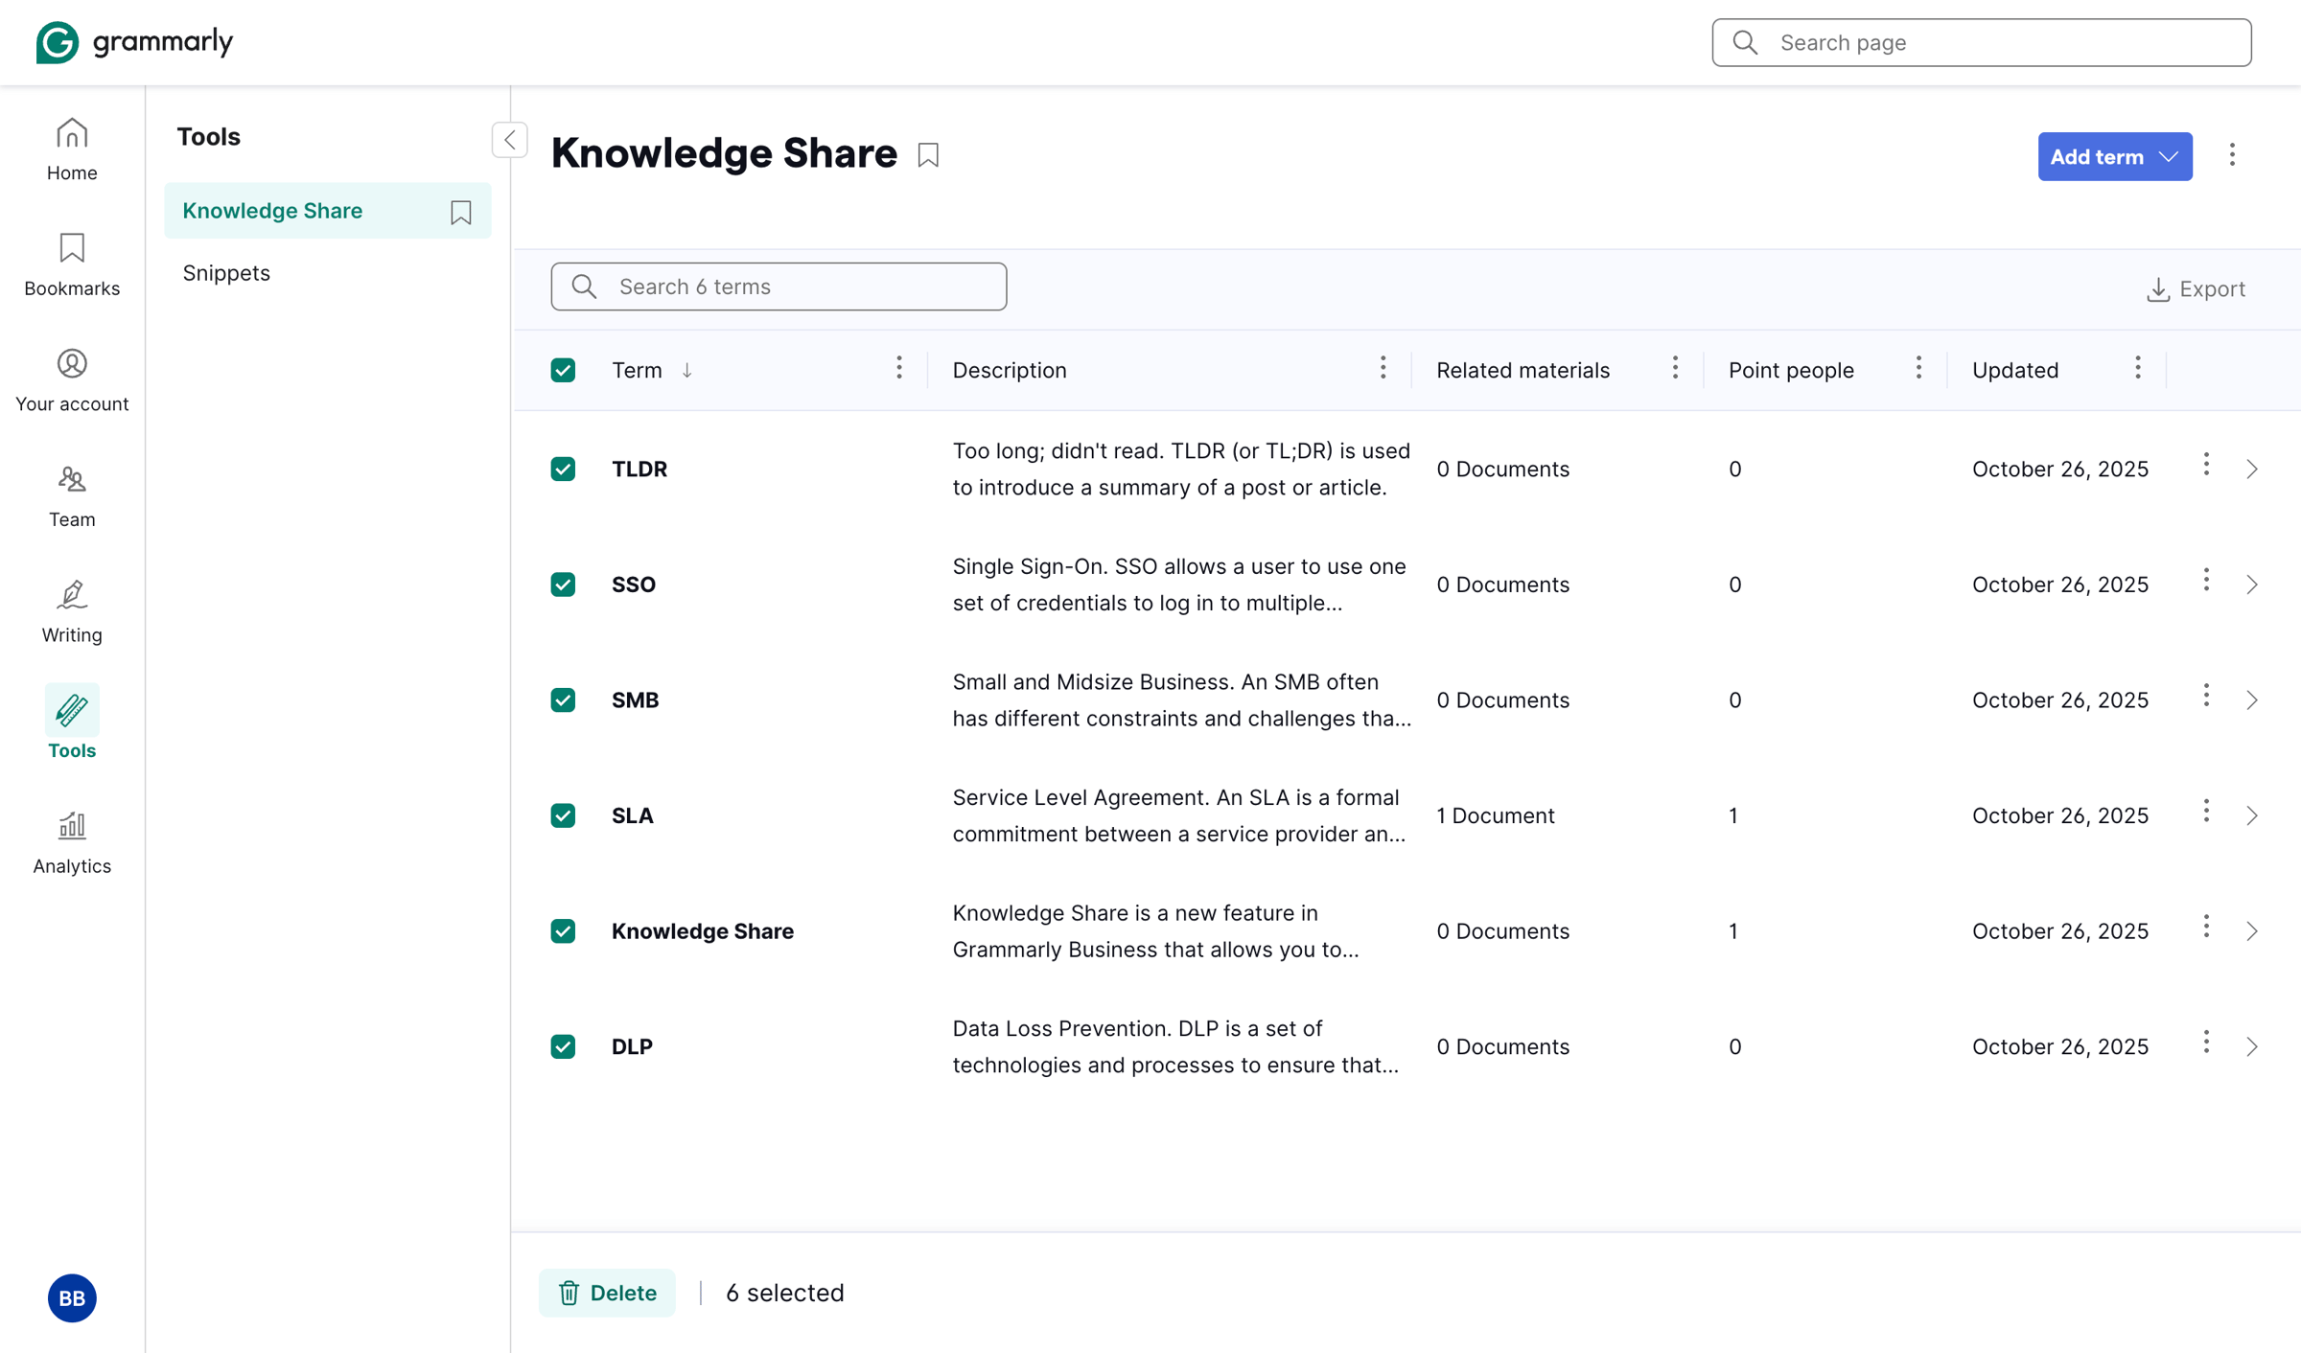Open the Add term dropdown
Image resolution: width=2301 pixels, height=1353 pixels.
tap(2114, 156)
